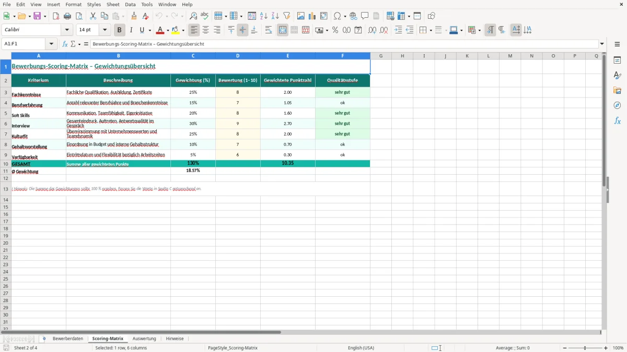The image size is (627, 352).
Task: Open Find and Replace
Action: (x=193, y=16)
